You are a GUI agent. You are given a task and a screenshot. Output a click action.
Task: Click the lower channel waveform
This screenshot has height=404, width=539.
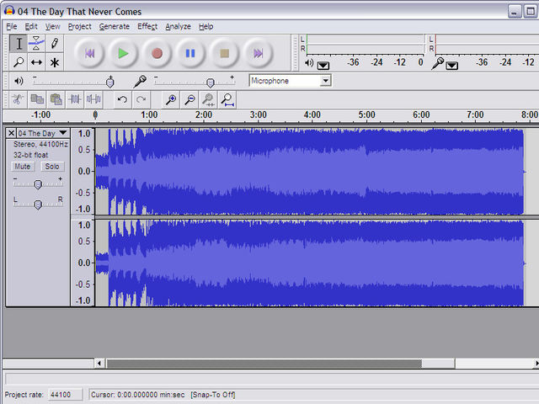click(309, 263)
